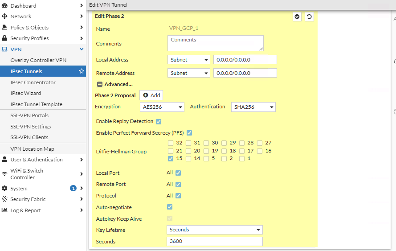The image size is (396, 251).
Task: Click the System notification badge
Action: coord(73,188)
